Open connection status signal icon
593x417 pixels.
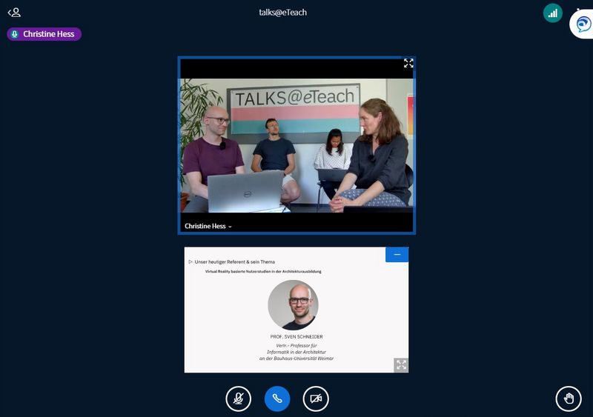click(x=552, y=13)
